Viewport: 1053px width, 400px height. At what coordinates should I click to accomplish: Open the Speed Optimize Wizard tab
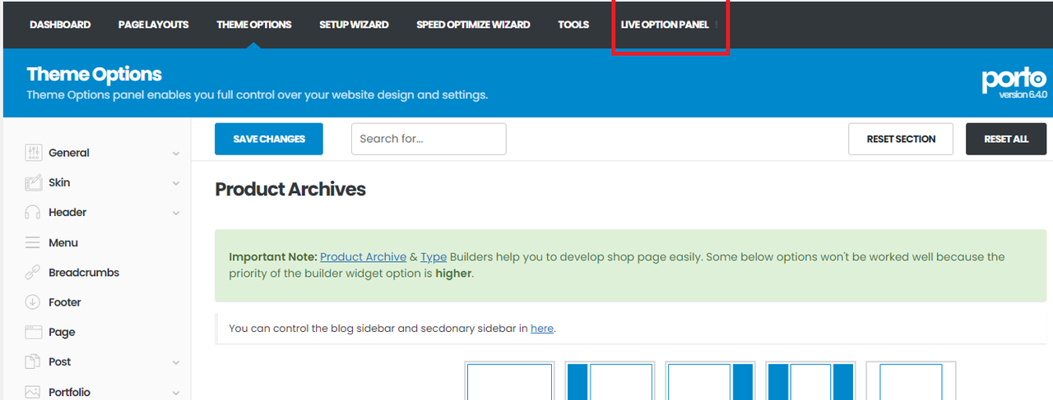(473, 25)
